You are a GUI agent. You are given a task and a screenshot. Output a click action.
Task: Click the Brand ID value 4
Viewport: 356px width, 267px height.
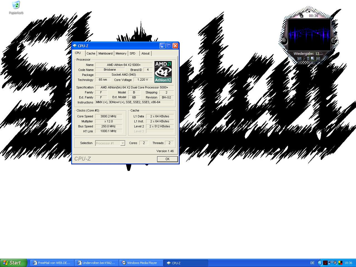[148, 70]
